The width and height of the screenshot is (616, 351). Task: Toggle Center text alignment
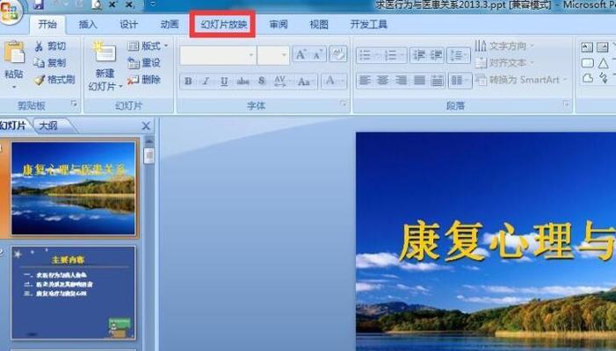pos(382,81)
